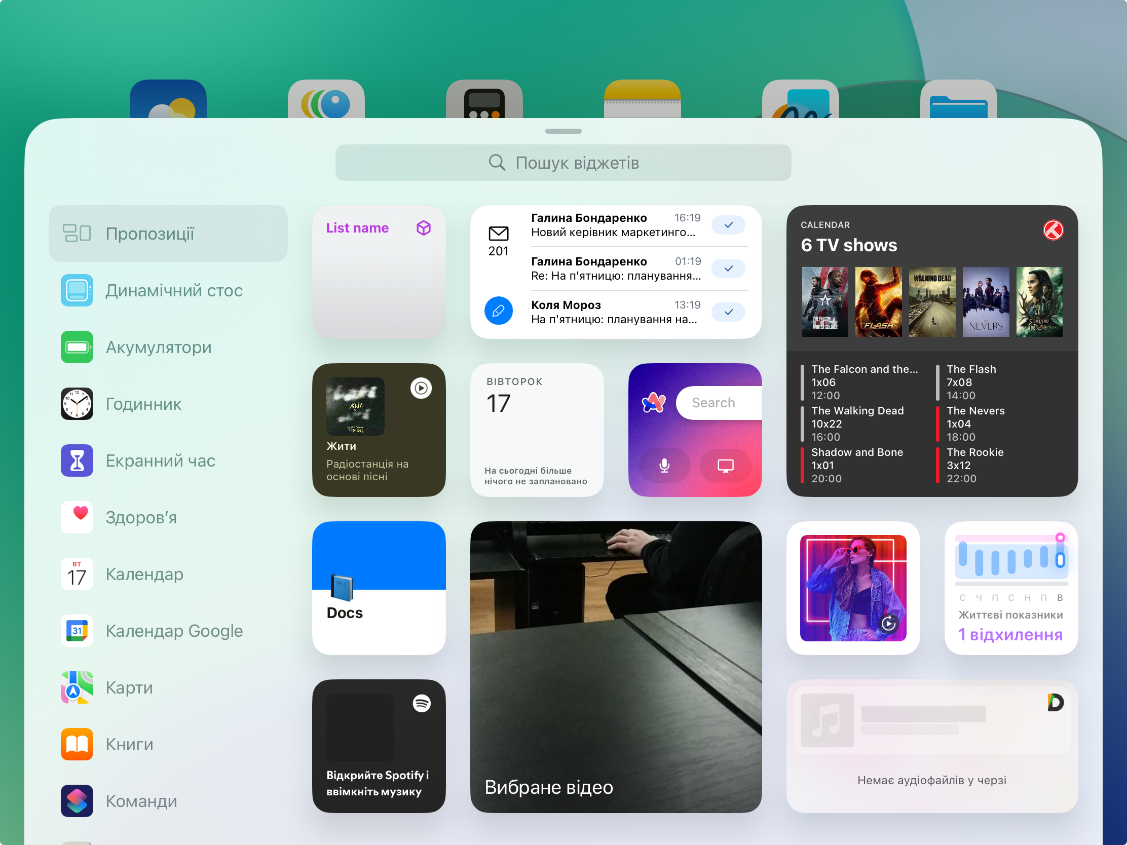Click the blue compose pencil button
The width and height of the screenshot is (1127, 845).
(498, 311)
